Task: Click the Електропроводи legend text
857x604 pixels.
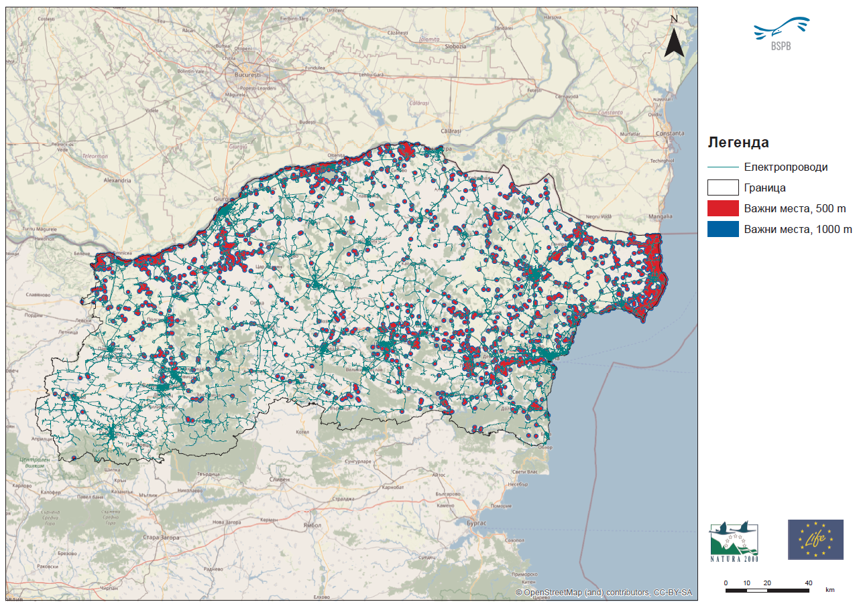Action: [x=785, y=167]
